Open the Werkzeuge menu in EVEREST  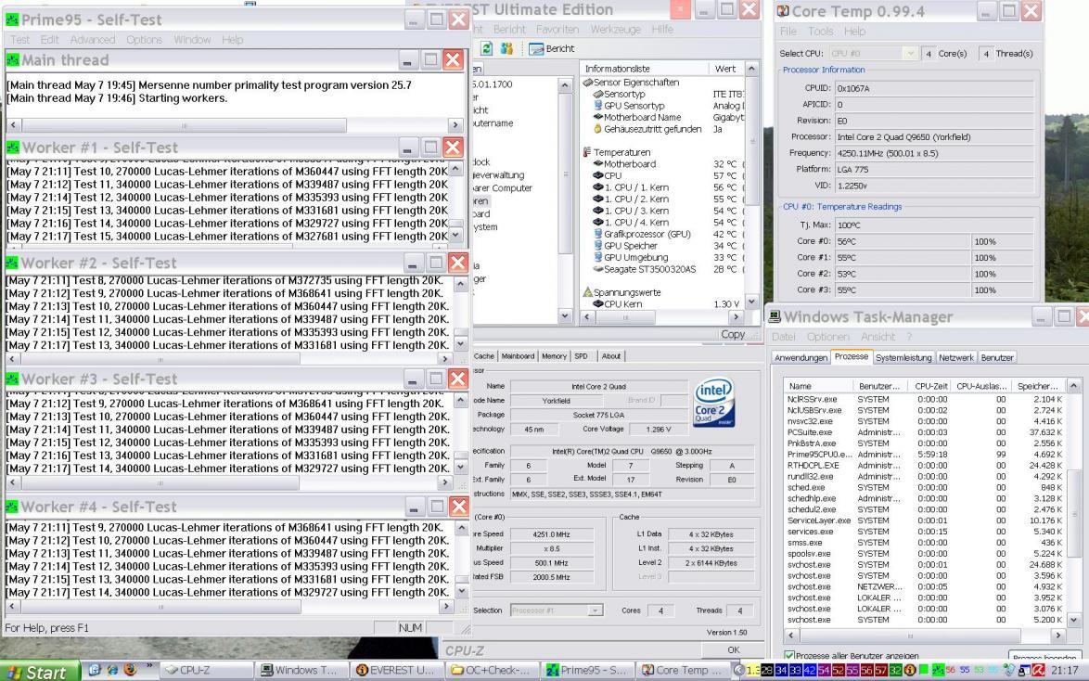(x=615, y=29)
